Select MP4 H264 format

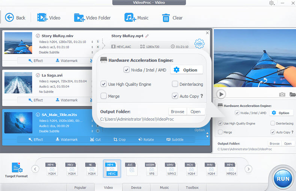coord(52,169)
